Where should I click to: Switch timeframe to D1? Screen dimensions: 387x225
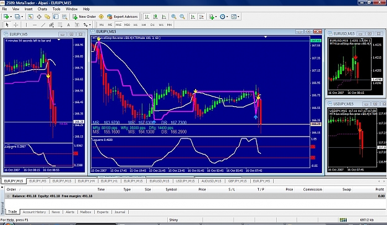tap(152, 25)
